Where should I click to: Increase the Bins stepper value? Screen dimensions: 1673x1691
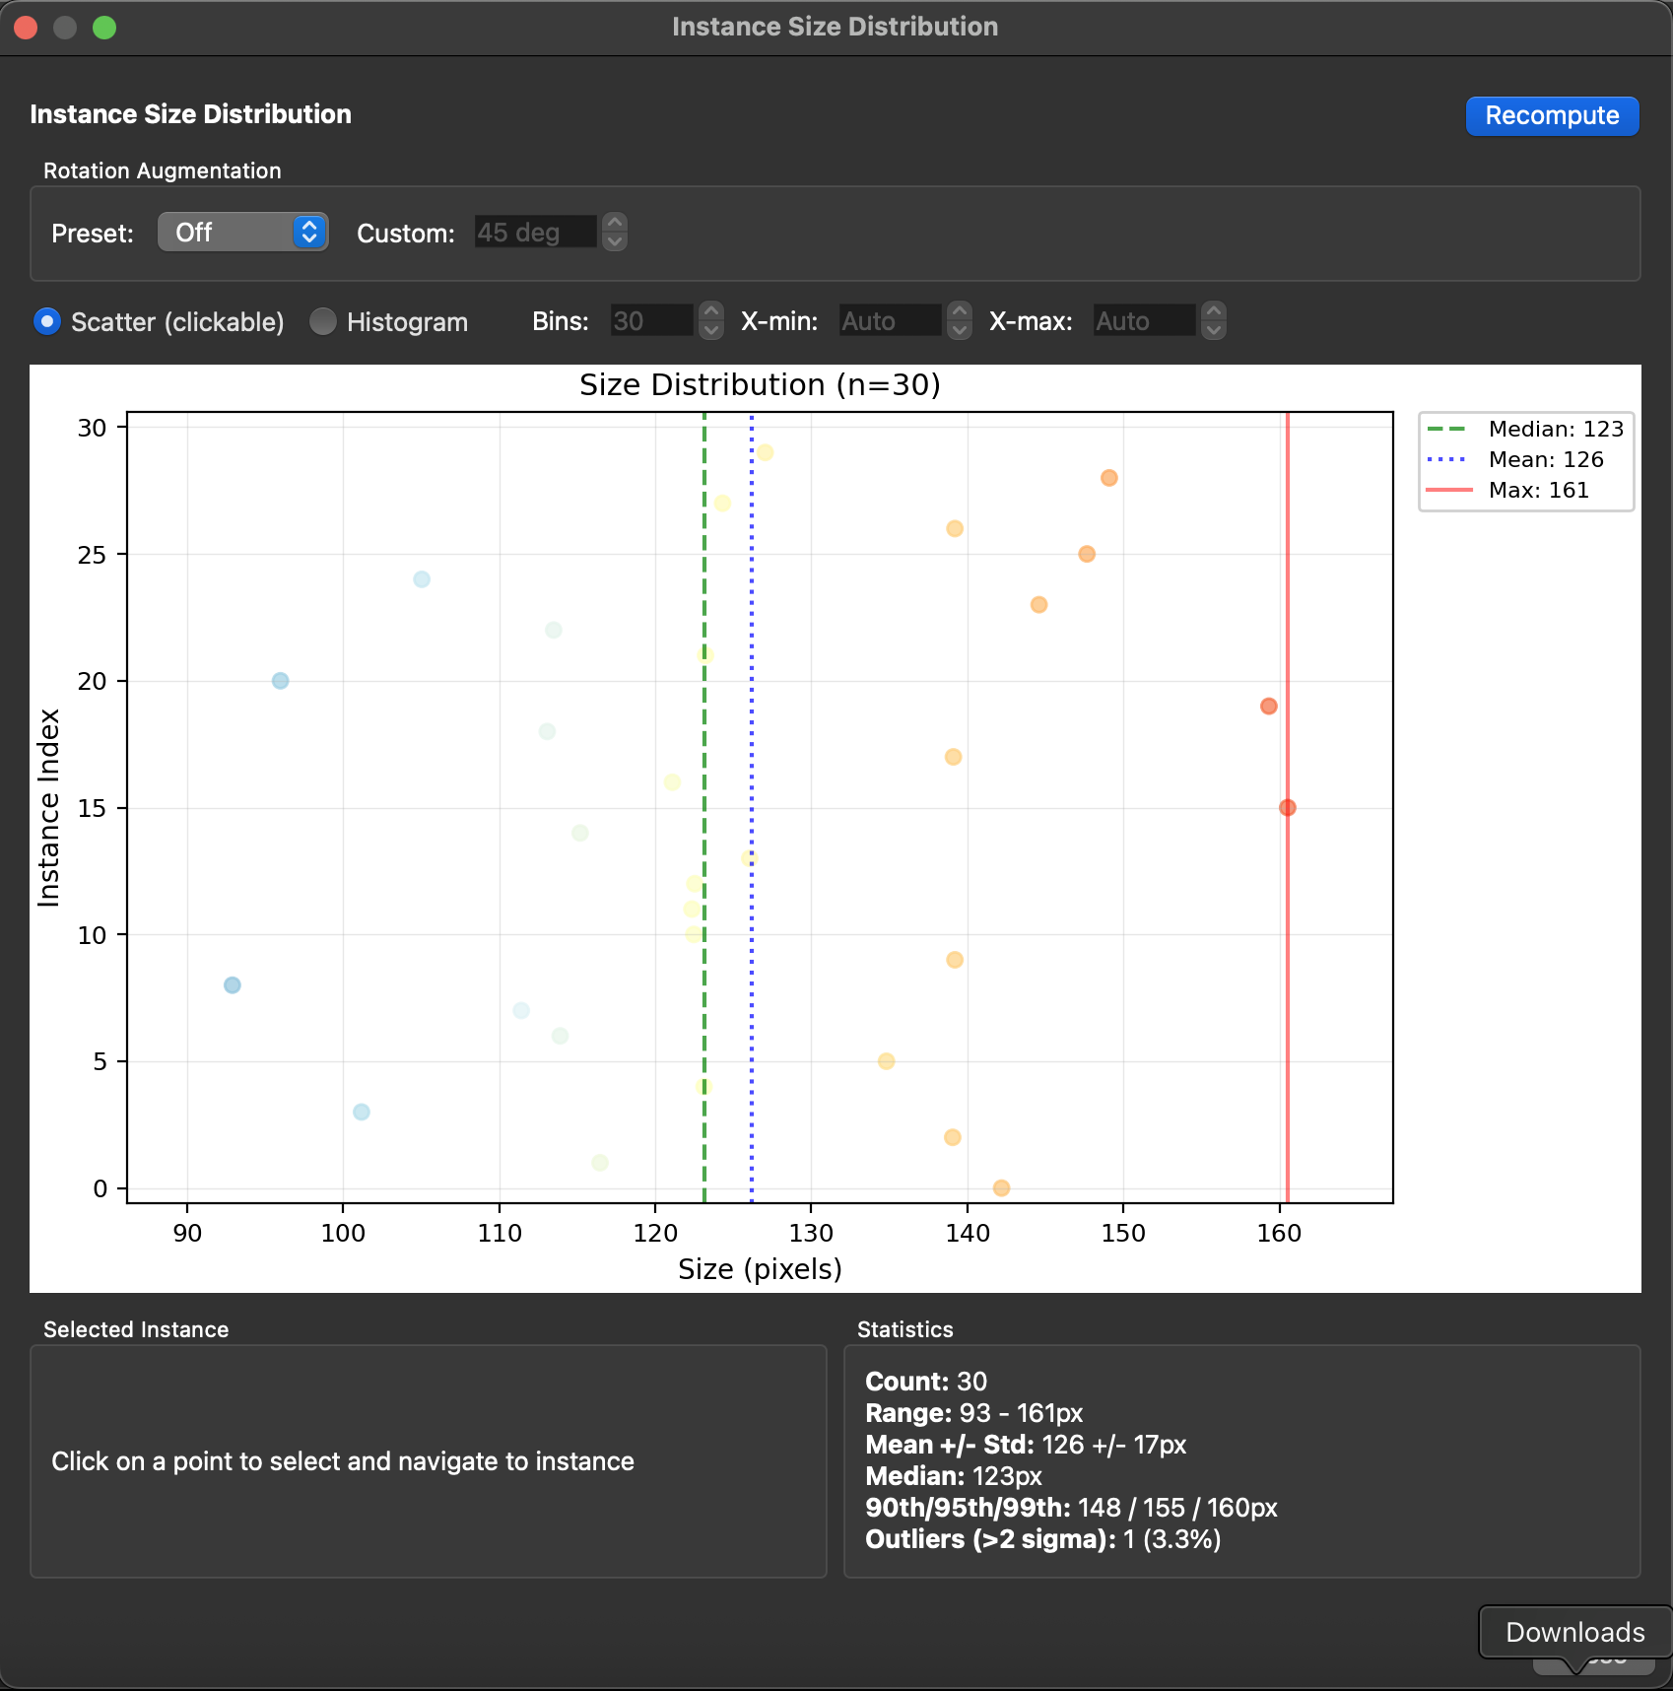pos(711,312)
